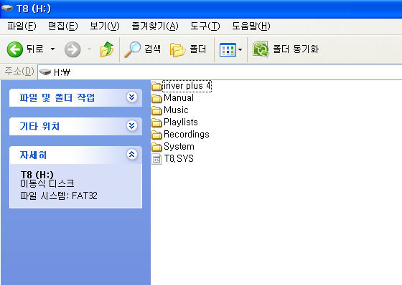The height and width of the screenshot is (285, 402).
Task: Open the 파일(F) menu
Action: coord(22,26)
